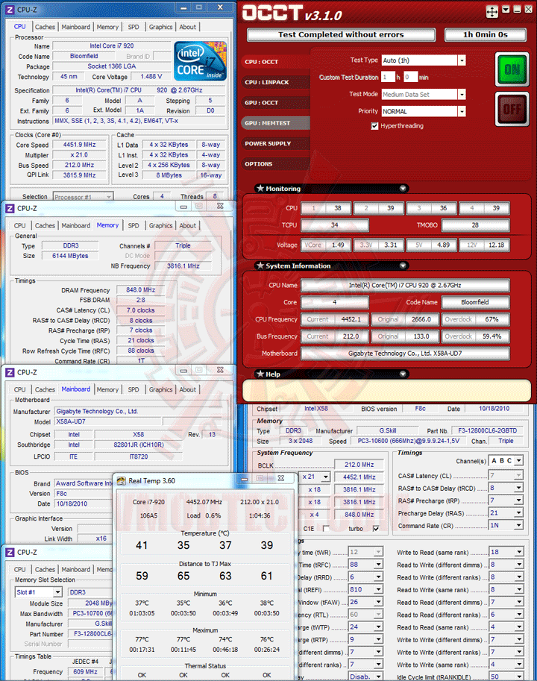Minimize the CPU-Z Memory window
This screenshot has height=681, width=537.
(183, 207)
